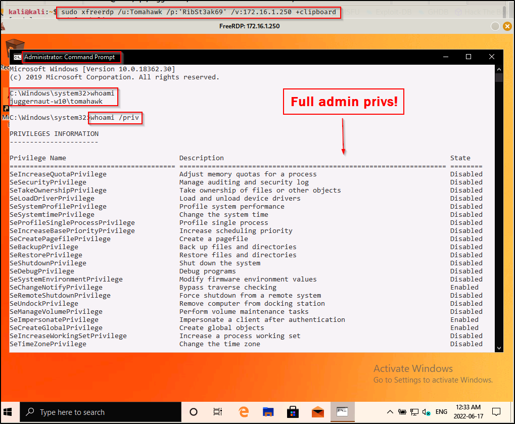The image size is (515, 424).
Task: Click 'SeImpersonatePrivilege' in the privilege list
Action: (x=54, y=320)
